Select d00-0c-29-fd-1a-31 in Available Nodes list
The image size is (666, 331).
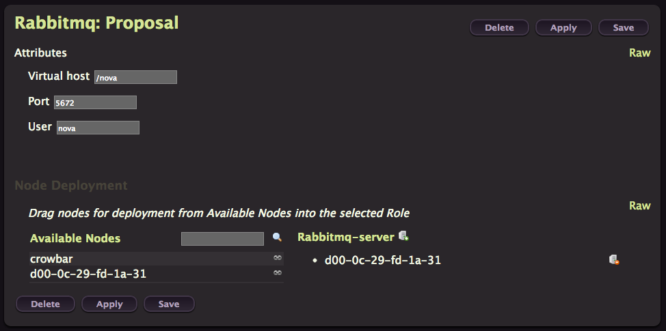157,274
